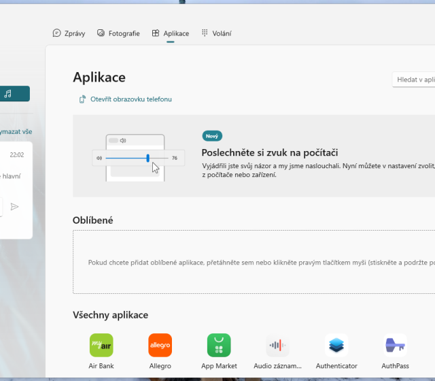Viewport: 435px width, 381px height.
Task: Open App Market application
Action: click(219, 345)
